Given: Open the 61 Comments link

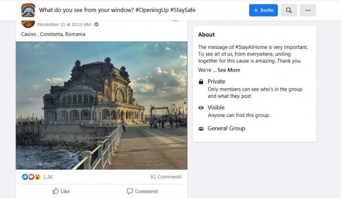Looking at the screenshot, I should [x=166, y=177].
